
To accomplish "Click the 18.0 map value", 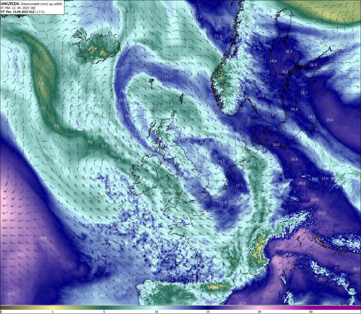I will [x=276, y=145].
